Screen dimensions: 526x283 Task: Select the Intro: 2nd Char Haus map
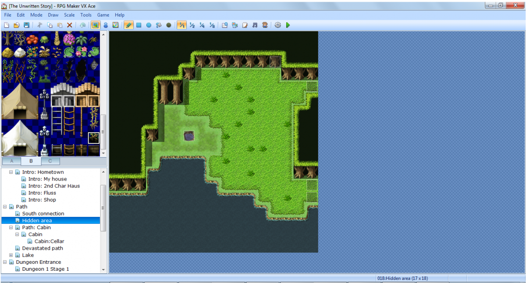click(x=54, y=186)
